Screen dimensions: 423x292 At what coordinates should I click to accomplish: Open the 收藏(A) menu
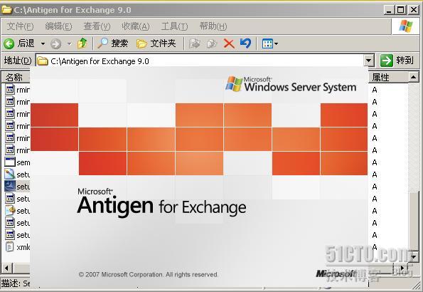point(136,26)
